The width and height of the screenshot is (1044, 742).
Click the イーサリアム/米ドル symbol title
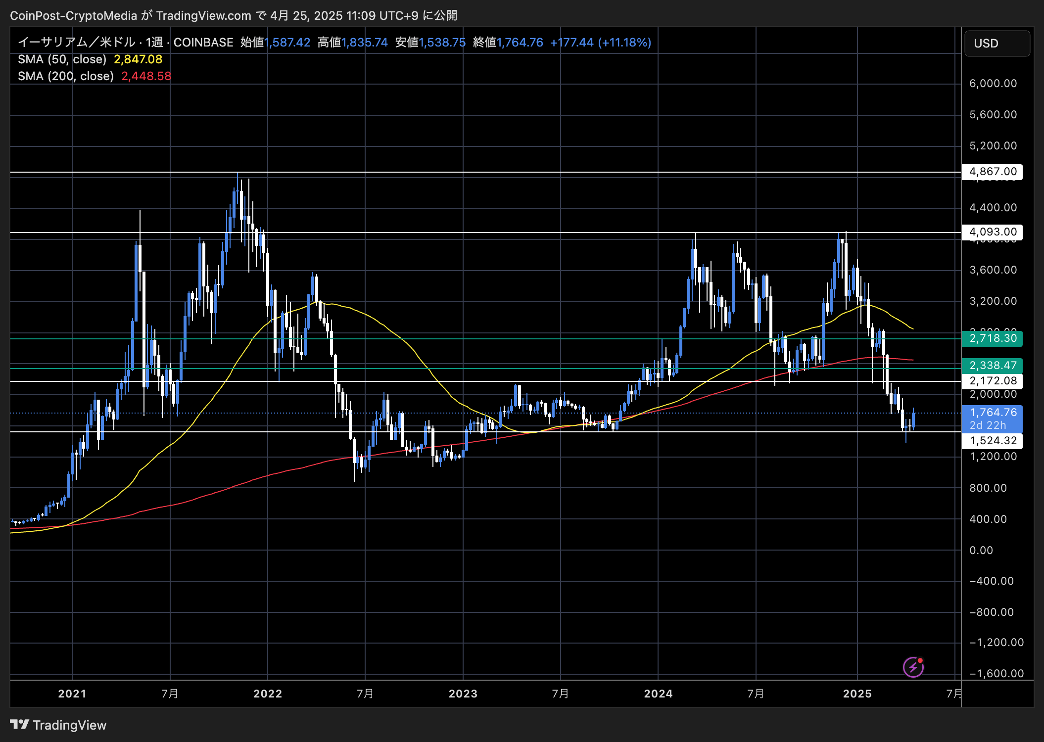click(x=76, y=43)
